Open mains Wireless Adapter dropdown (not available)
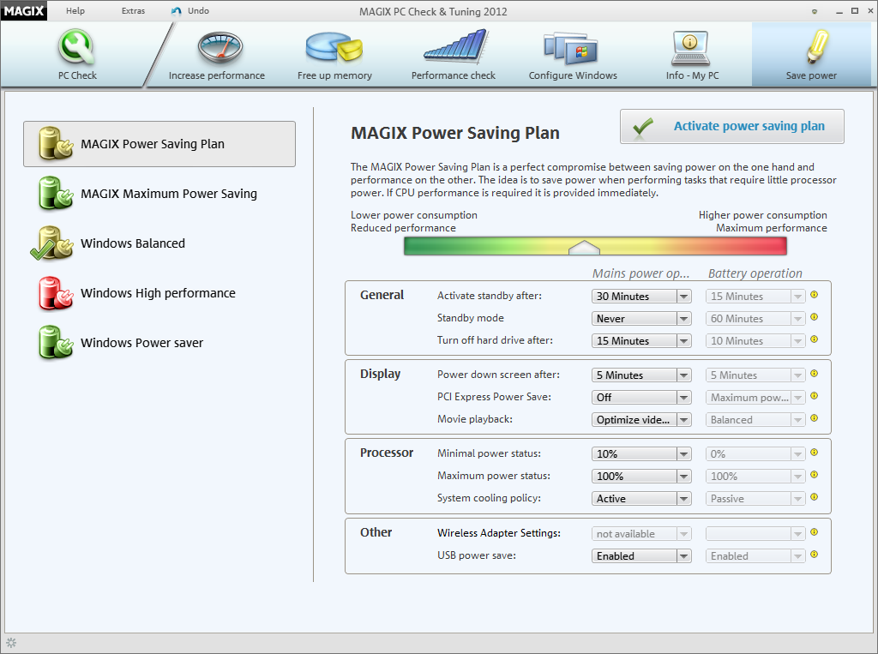 pos(641,534)
